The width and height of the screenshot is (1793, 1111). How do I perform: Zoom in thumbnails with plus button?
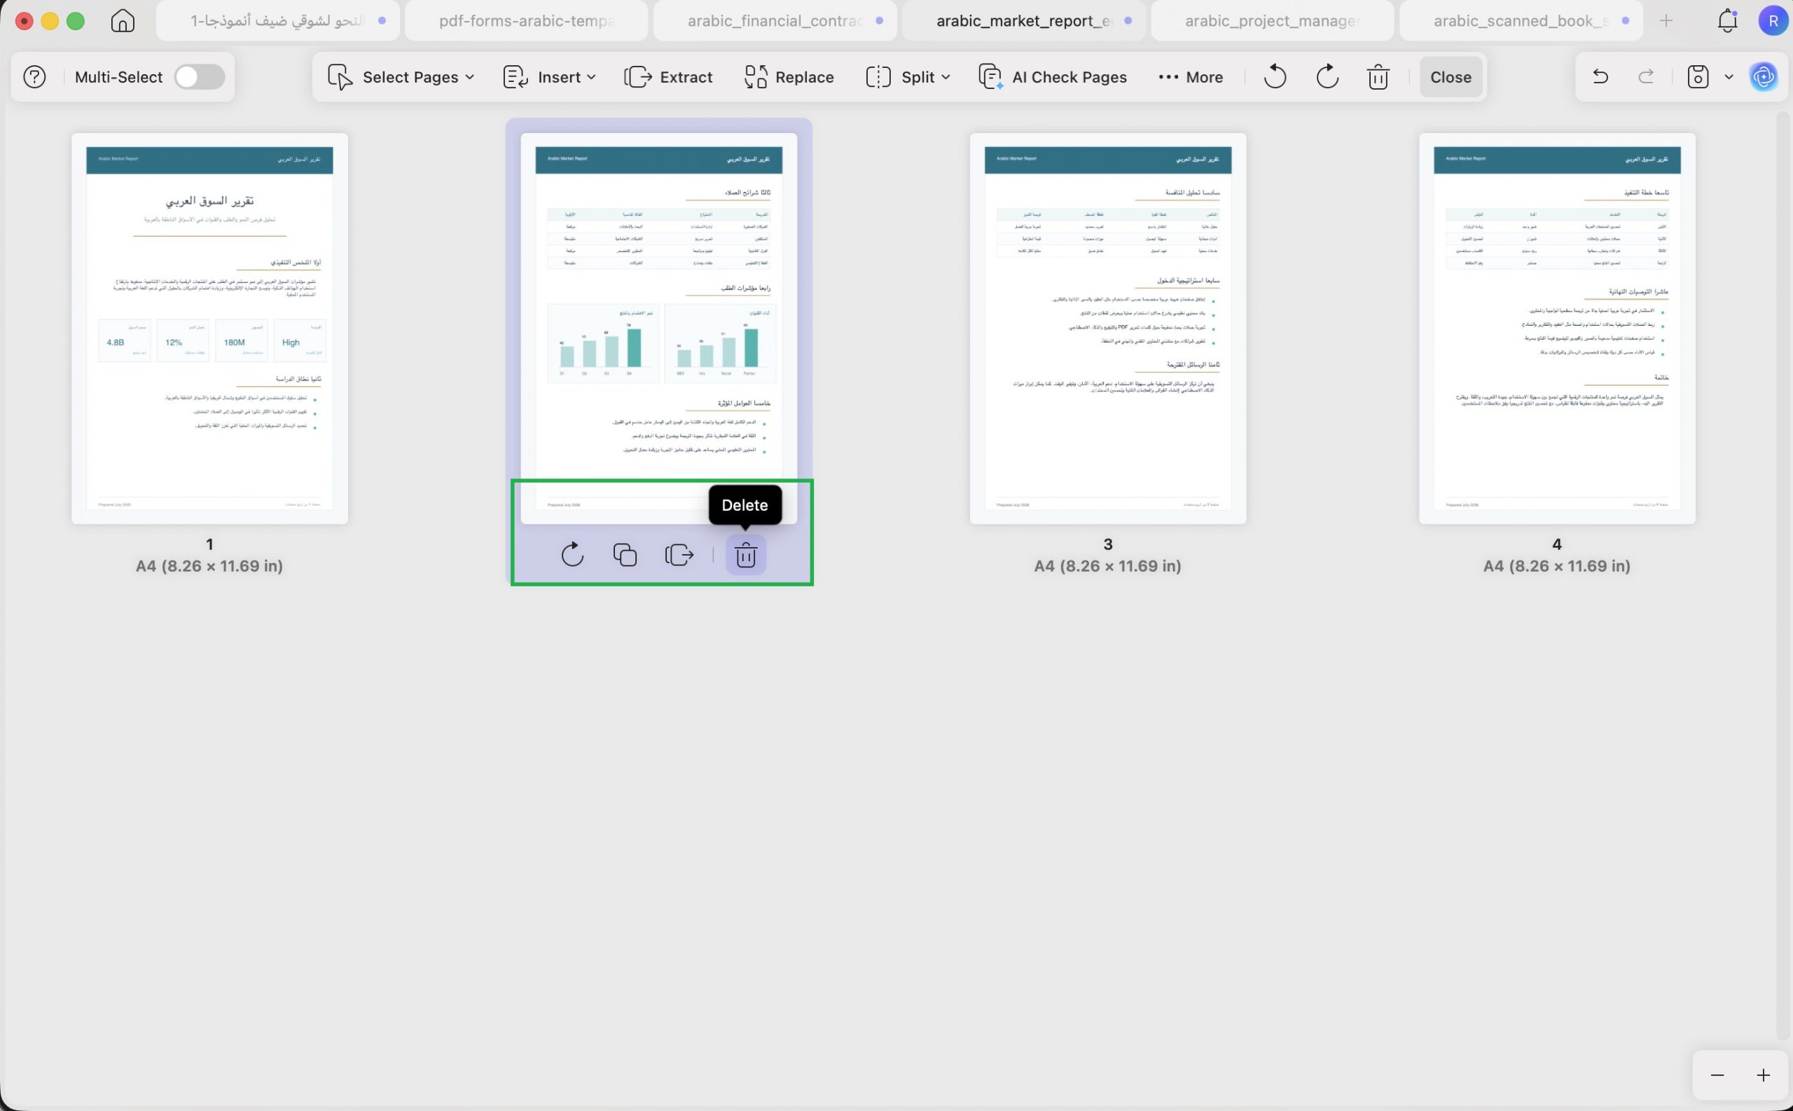(1763, 1075)
